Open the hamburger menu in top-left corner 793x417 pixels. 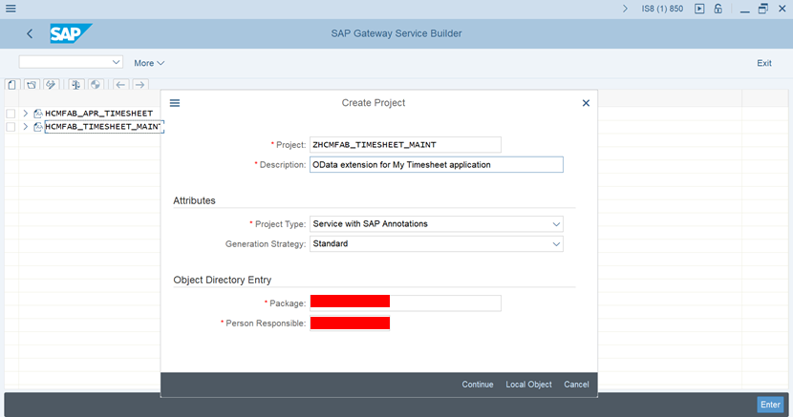(x=11, y=9)
